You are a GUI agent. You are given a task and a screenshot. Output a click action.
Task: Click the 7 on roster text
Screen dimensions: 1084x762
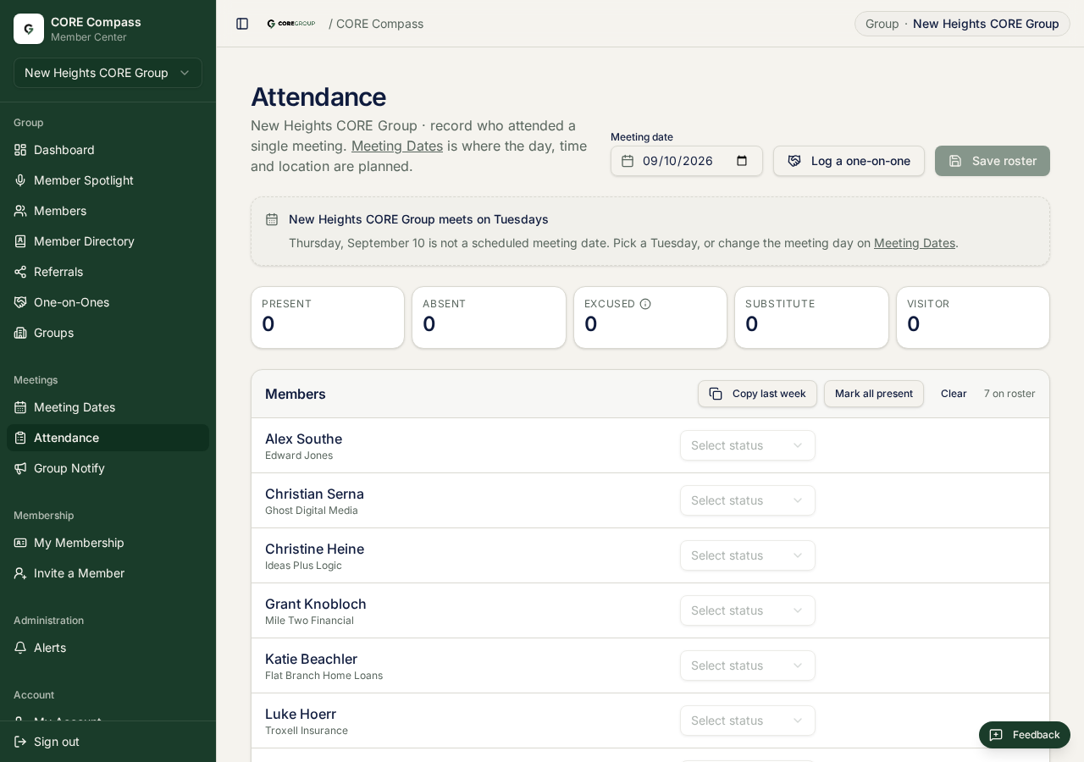tap(1009, 394)
